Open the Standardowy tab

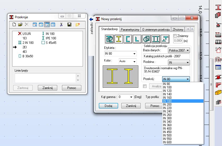click(x=109, y=29)
